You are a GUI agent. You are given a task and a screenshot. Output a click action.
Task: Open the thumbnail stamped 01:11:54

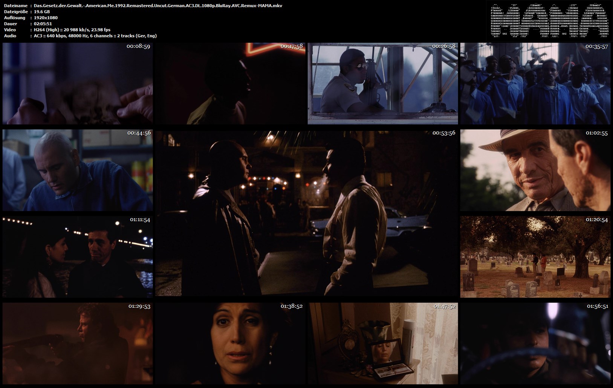(x=78, y=257)
